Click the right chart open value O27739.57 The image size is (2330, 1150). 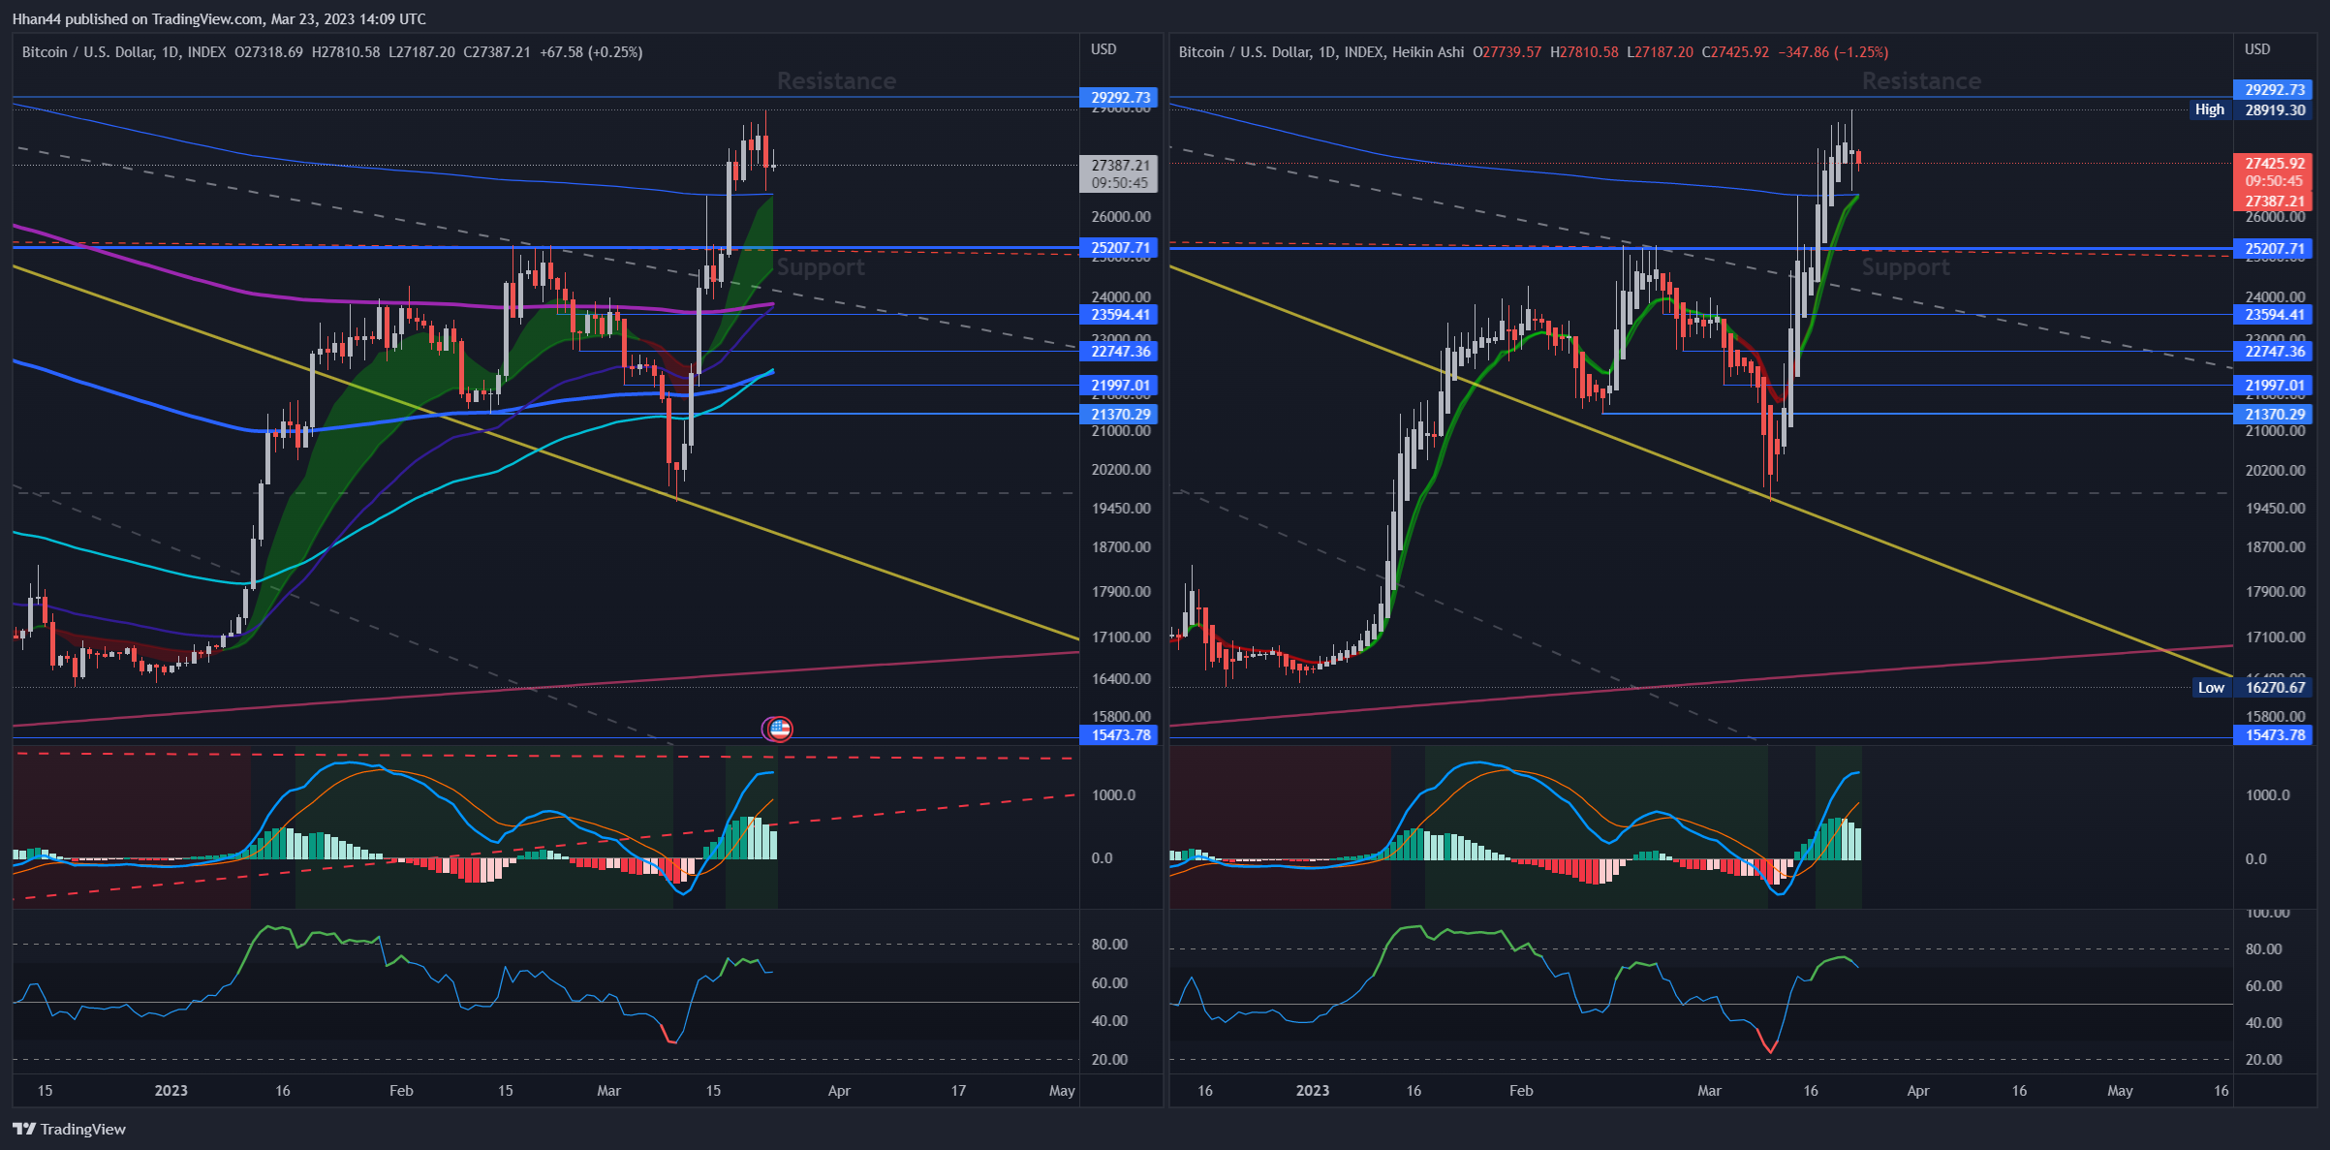pyautogui.click(x=1507, y=52)
